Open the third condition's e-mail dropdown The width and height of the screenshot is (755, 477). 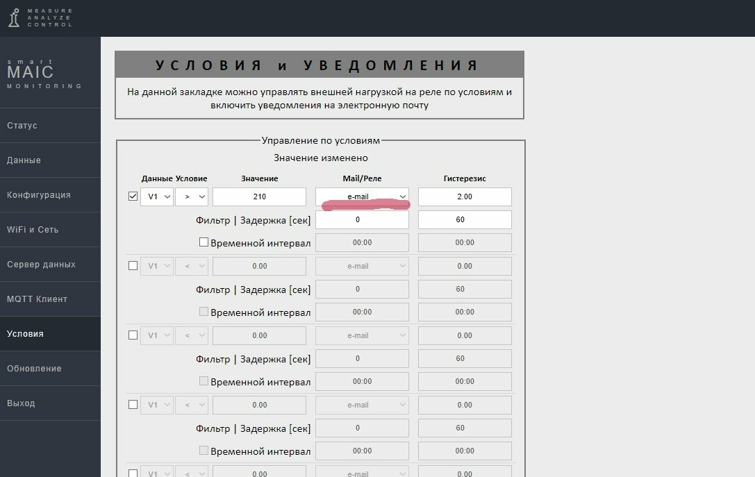click(362, 335)
